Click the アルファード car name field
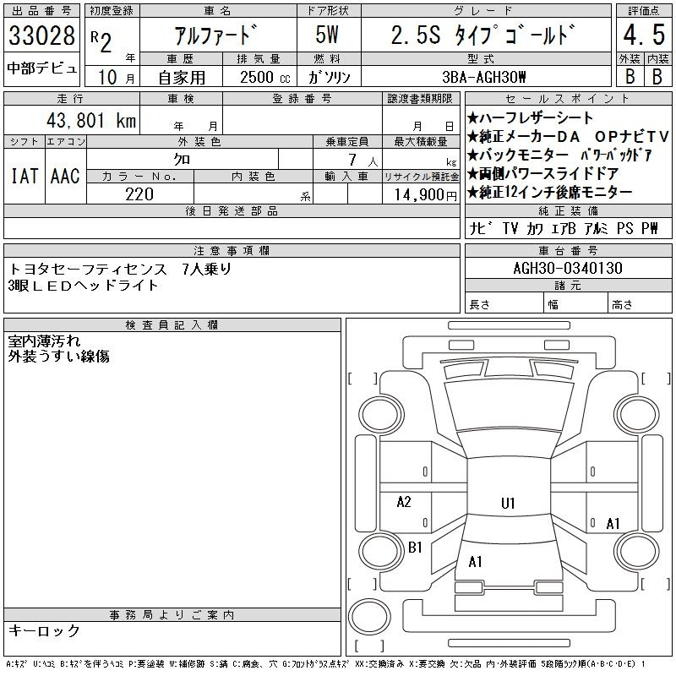Screen dimensions: 676x676 pyautogui.click(x=218, y=35)
